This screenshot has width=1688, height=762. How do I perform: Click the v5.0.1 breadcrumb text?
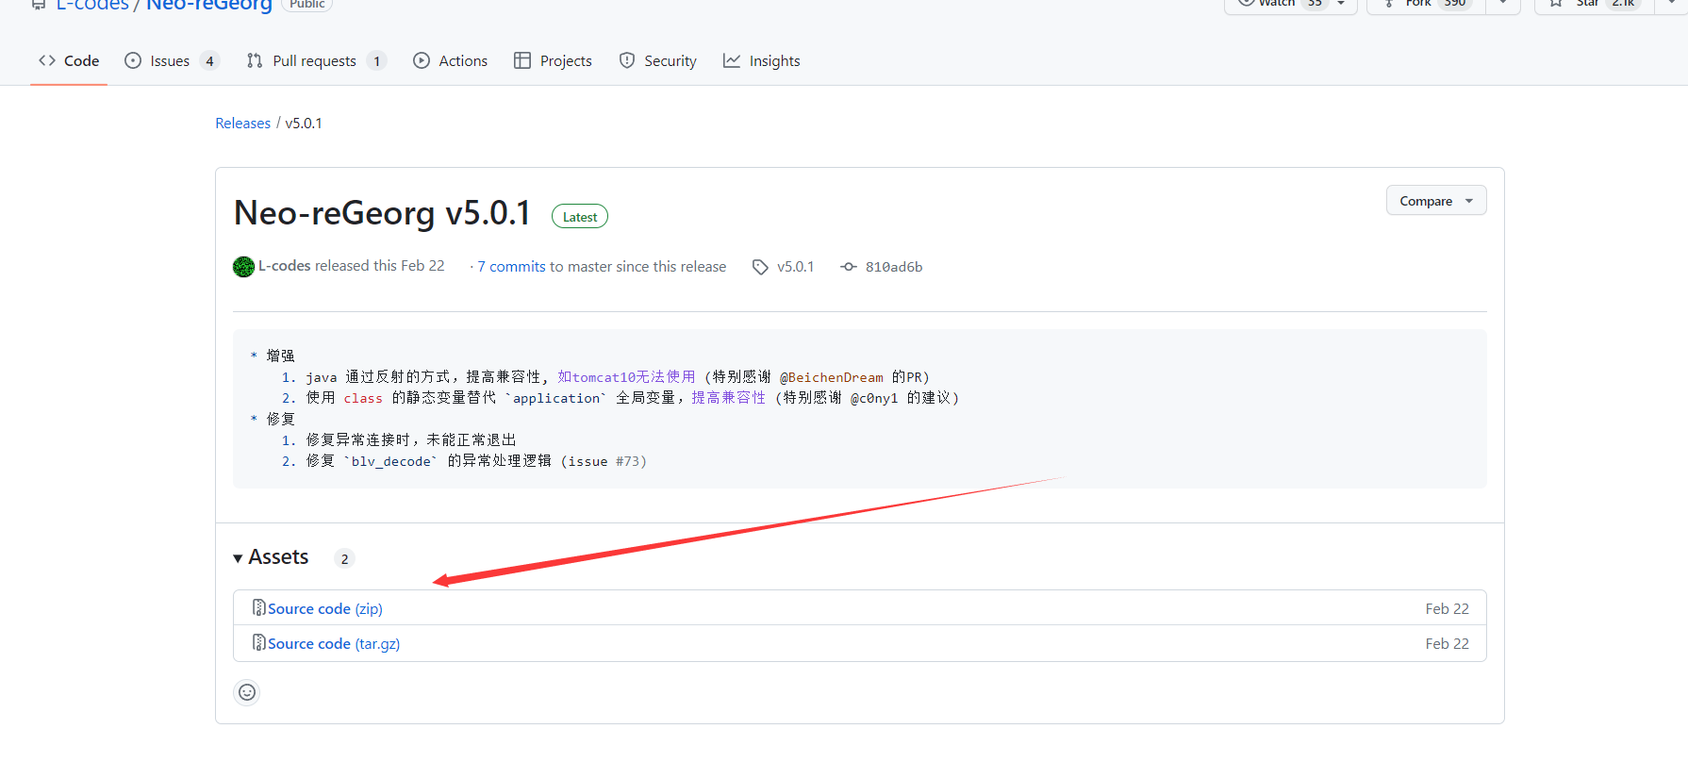304,124
